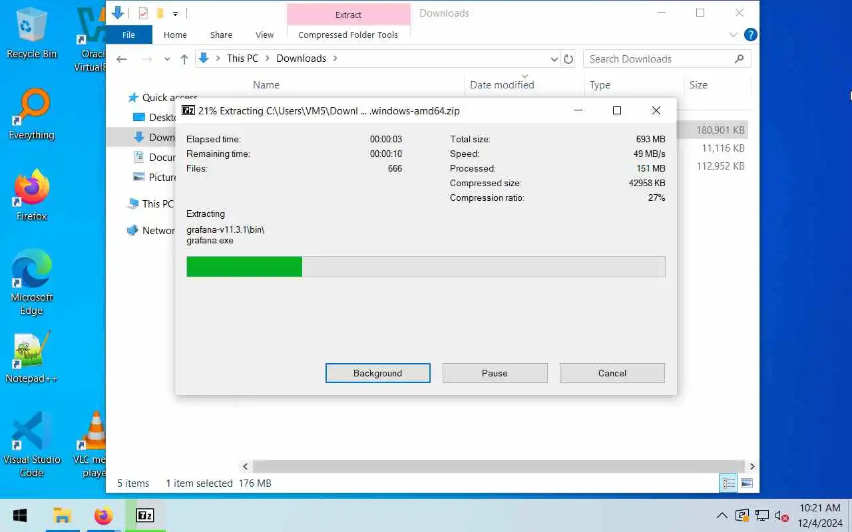Switch to the View ribbon tab
Image resolution: width=852 pixels, height=532 pixels.
tap(264, 35)
